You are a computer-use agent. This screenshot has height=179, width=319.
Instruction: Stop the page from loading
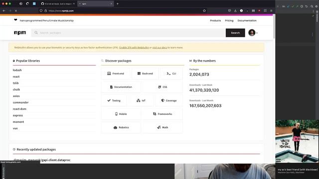coord(16,11)
